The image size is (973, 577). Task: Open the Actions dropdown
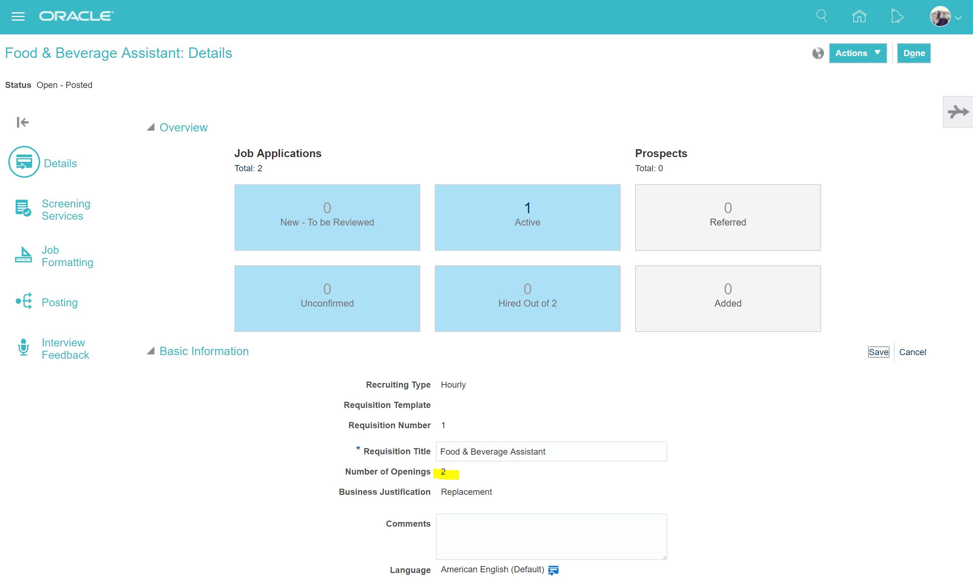858,53
